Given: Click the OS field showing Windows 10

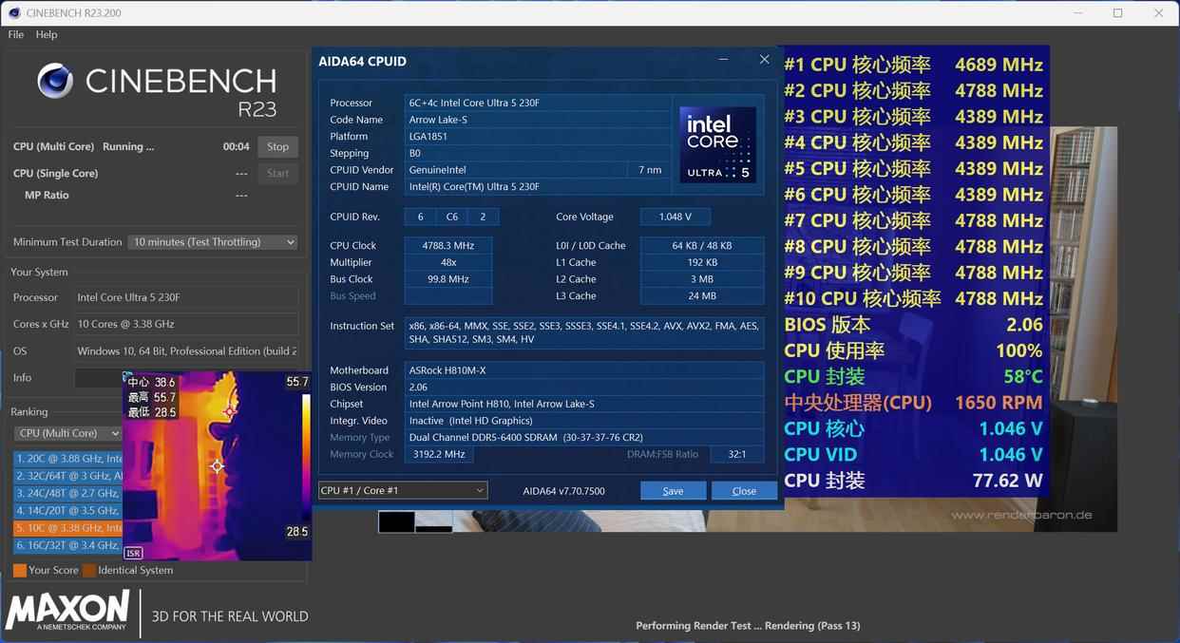Looking at the screenshot, I should click(186, 350).
